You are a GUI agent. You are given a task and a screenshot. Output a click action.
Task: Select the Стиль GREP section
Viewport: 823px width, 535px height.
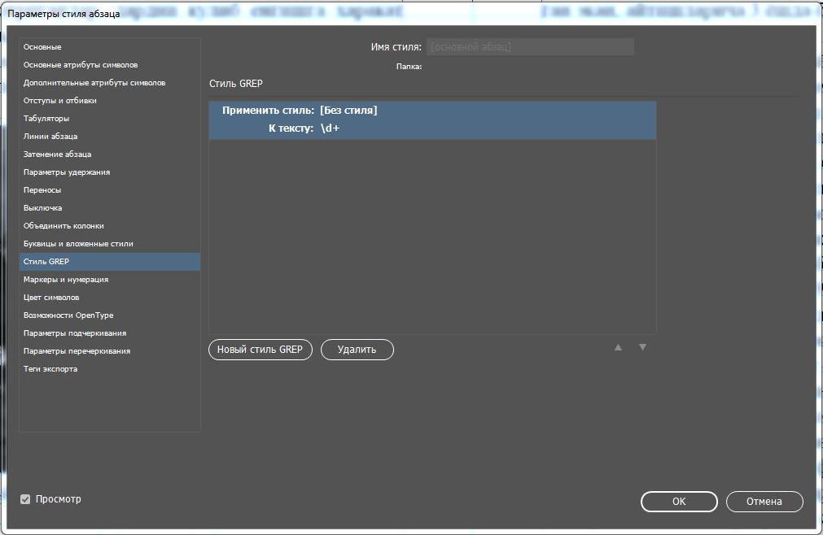[x=110, y=262]
